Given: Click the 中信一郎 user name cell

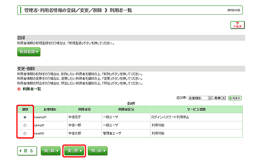Looking at the screenshot, I should (85, 125).
